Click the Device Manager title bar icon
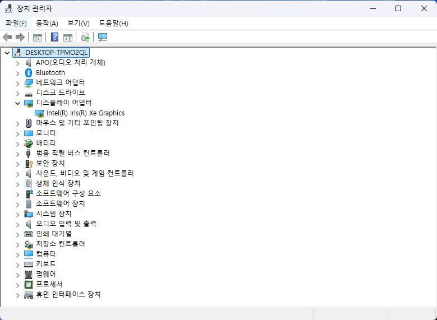Image resolution: width=437 pixels, height=320 pixels. (8, 8)
